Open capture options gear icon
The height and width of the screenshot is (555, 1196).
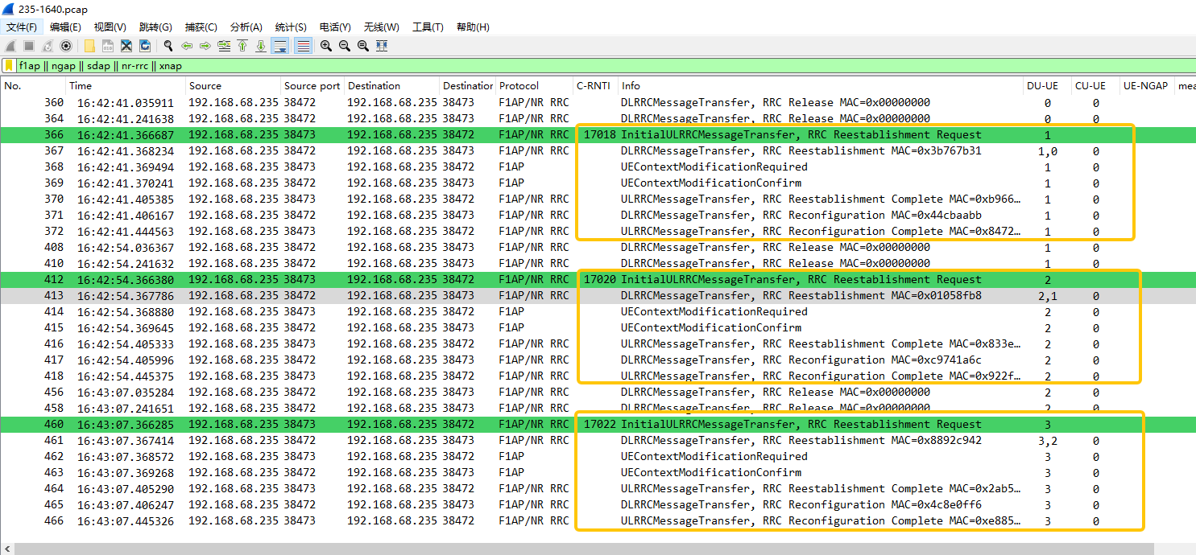point(66,46)
